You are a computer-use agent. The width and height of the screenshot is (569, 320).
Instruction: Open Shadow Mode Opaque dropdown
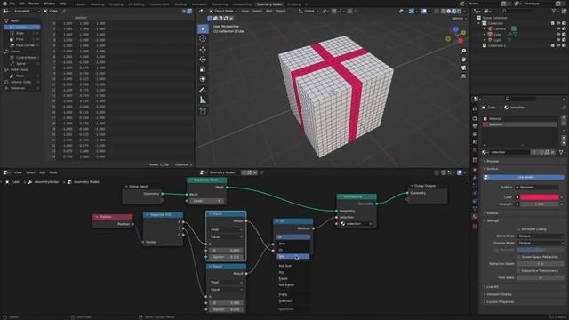[541, 243]
